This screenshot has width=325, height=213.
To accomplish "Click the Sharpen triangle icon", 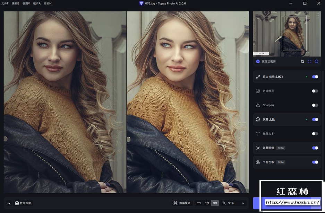I will [x=258, y=105].
